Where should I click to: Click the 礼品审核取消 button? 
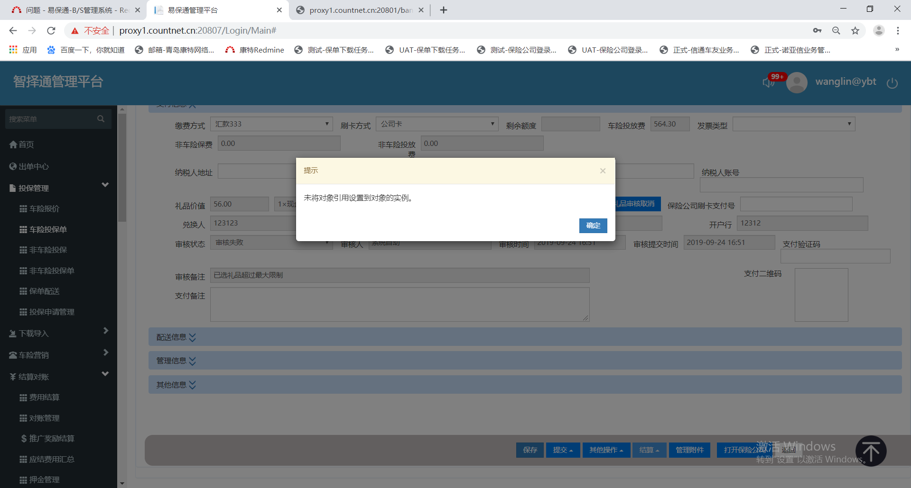pyautogui.click(x=638, y=204)
